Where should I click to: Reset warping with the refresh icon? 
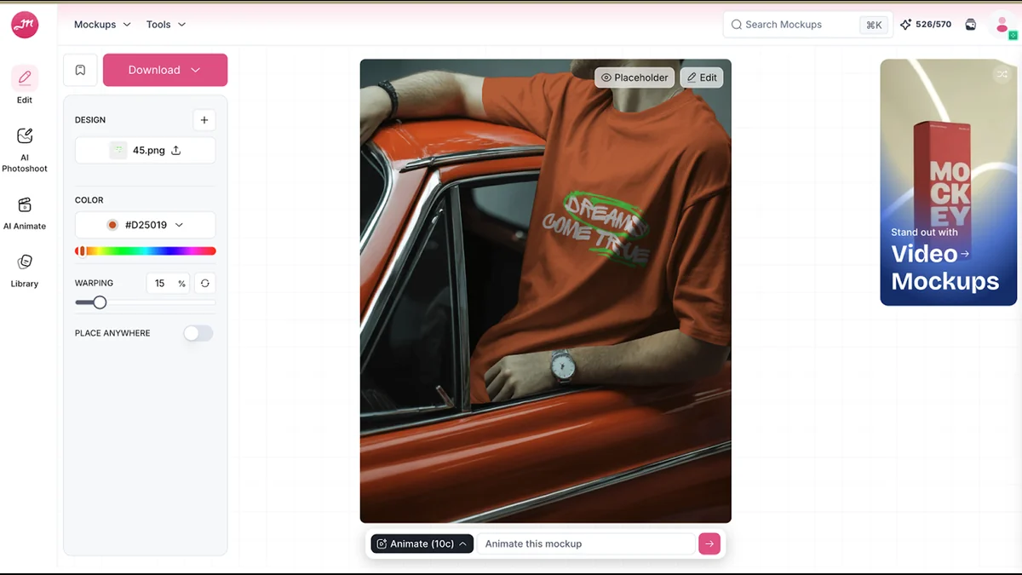pyautogui.click(x=204, y=284)
